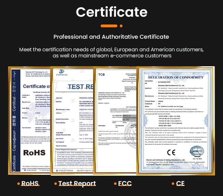Click the CE label
Screen dimensions: 223x196
[x=180, y=183]
